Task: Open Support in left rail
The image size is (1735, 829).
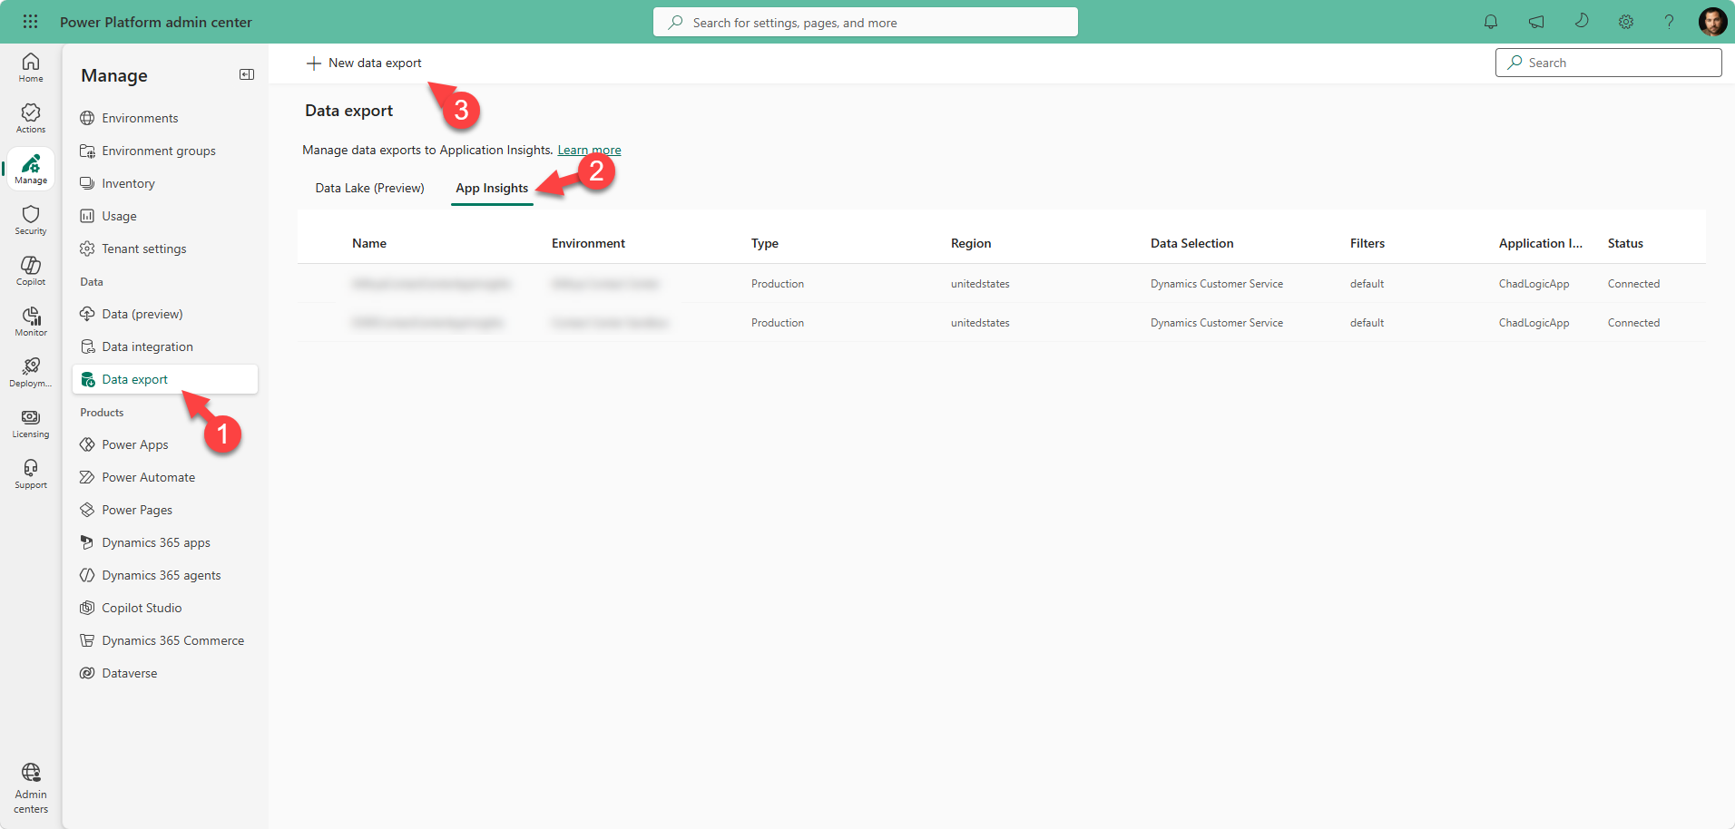Action: [x=31, y=473]
